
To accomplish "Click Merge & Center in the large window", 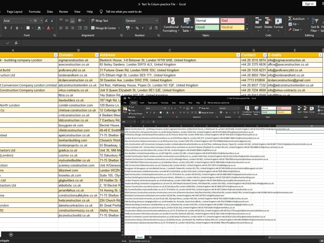I will 104,28.
